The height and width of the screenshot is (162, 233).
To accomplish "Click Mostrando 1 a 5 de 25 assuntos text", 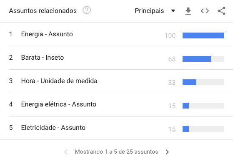I will pos(117,152).
